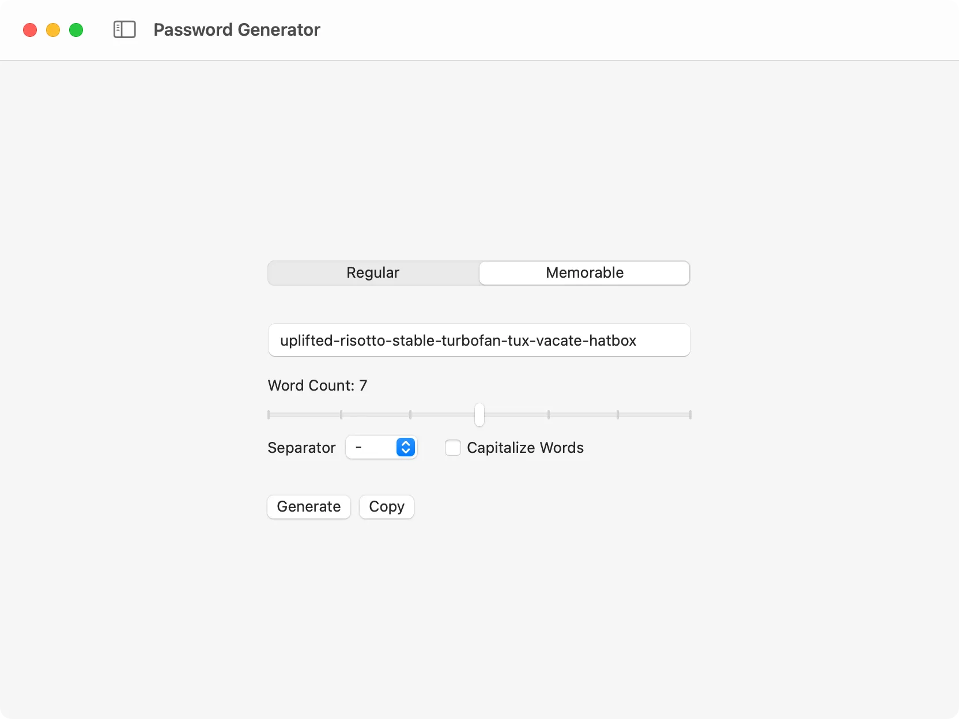
Task: Click the rightmost word count tick mark
Action: coord(689,414)
